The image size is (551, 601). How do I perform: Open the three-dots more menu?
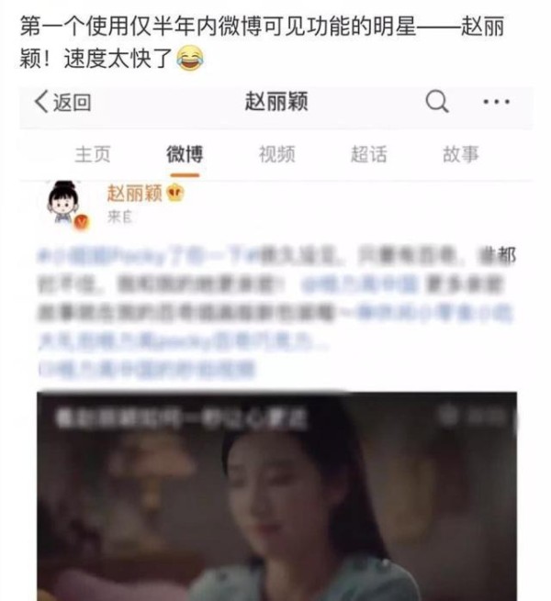click(497, 102)
